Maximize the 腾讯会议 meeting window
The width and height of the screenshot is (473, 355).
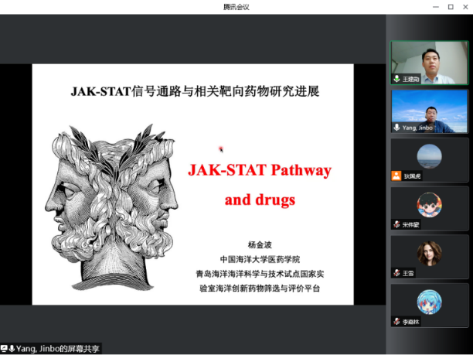[x=451, y=7]
